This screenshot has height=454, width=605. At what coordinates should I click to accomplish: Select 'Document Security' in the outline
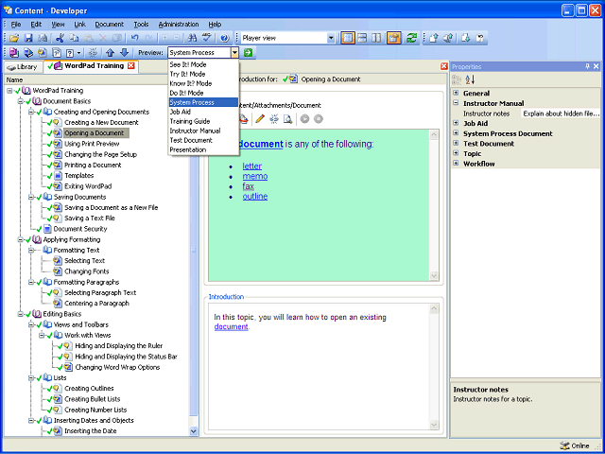(80, 229)
